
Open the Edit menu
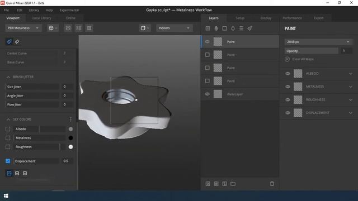point(20,10)
